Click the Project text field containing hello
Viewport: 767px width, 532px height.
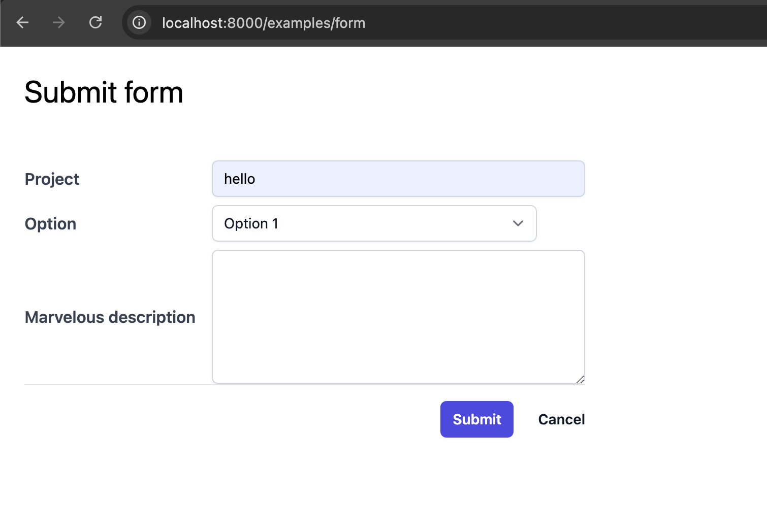coord(398,179)
